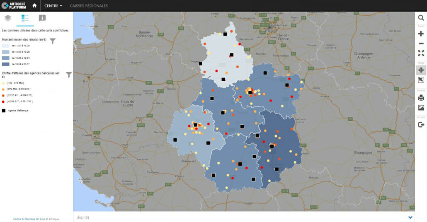
Task: Zoom out with the minus button
Action: (421, 43)
